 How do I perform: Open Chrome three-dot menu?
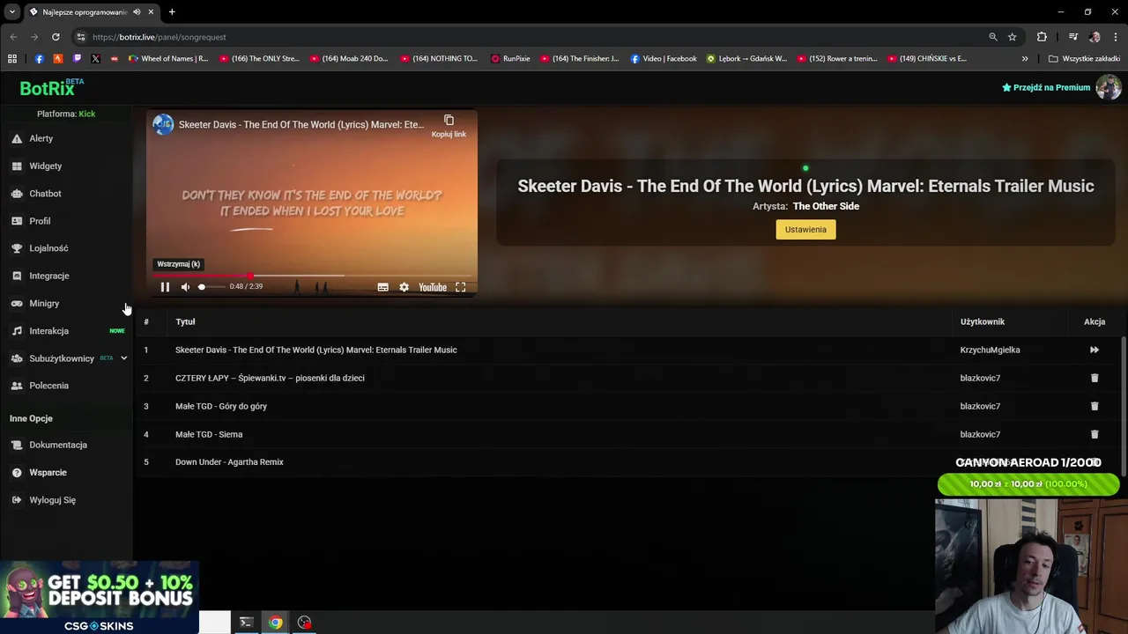pyautogui.click(x=1116, y=37)
